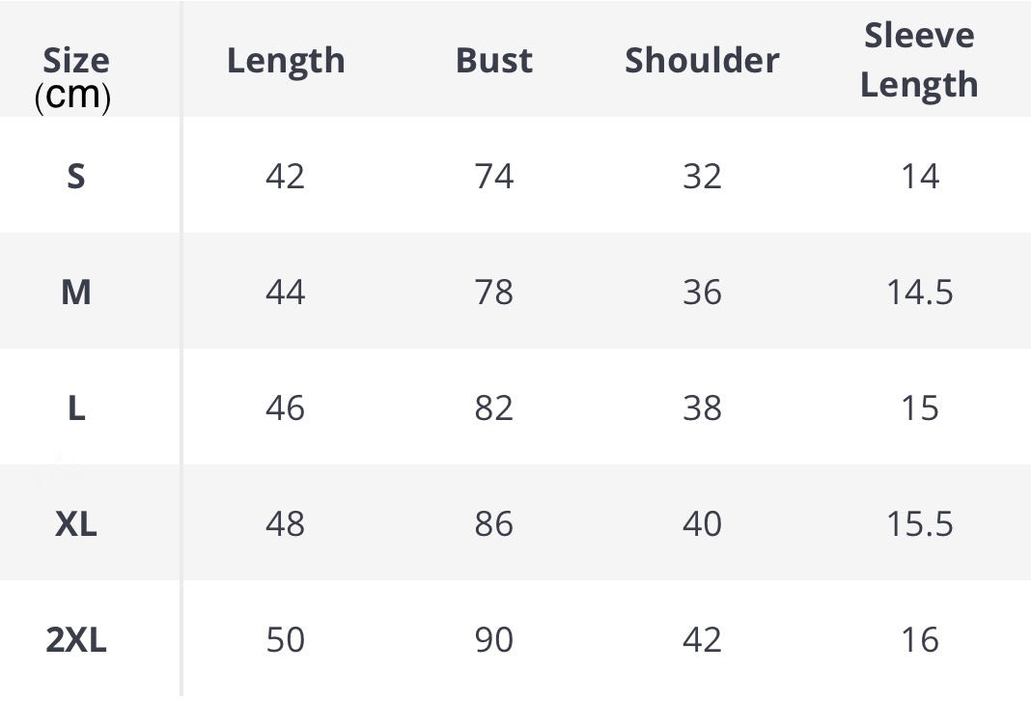Select the 2XL size row label

pos(76,640)
